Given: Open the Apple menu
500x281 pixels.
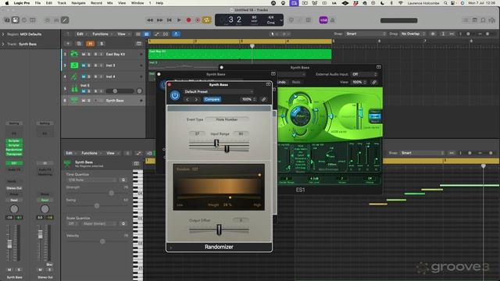Looking at the screenshot, I should [7, 3].
